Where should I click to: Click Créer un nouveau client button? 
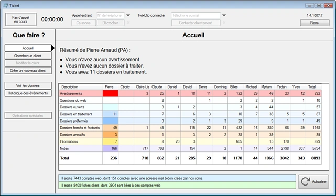click(28, 70)
